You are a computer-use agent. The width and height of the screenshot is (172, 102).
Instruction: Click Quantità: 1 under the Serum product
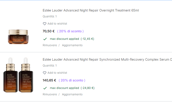(50, 66)
